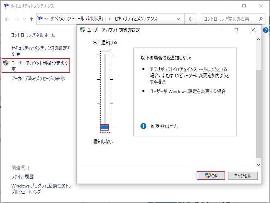This screenshot has height=203, width=270.
Task: Select すべてのコントロール パネル項目 breadcrumb
Action: click(x=78, y=19)
